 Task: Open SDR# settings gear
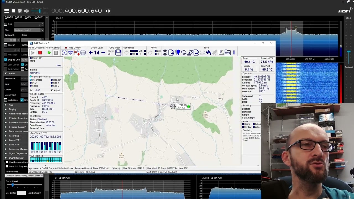pos(20,11)
